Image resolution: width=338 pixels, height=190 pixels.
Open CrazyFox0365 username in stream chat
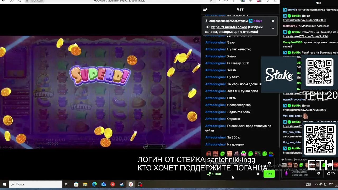point(293,42)
